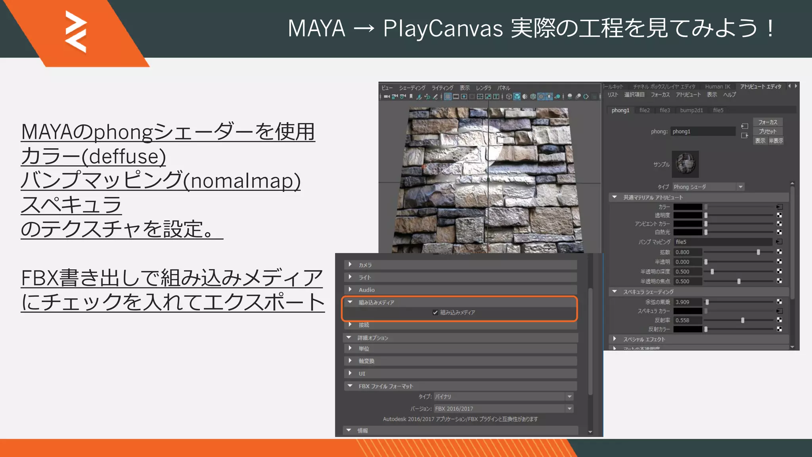Click the text 'T' safe title icon
Image resolution: width=812 pixels, height=457 pixels.
(496, 96)
